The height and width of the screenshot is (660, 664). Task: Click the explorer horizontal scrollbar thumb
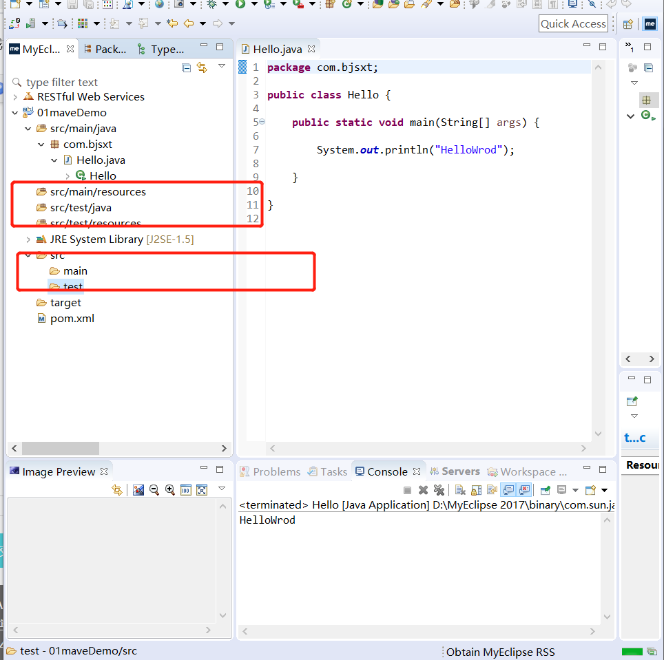[x=61, y=448]
